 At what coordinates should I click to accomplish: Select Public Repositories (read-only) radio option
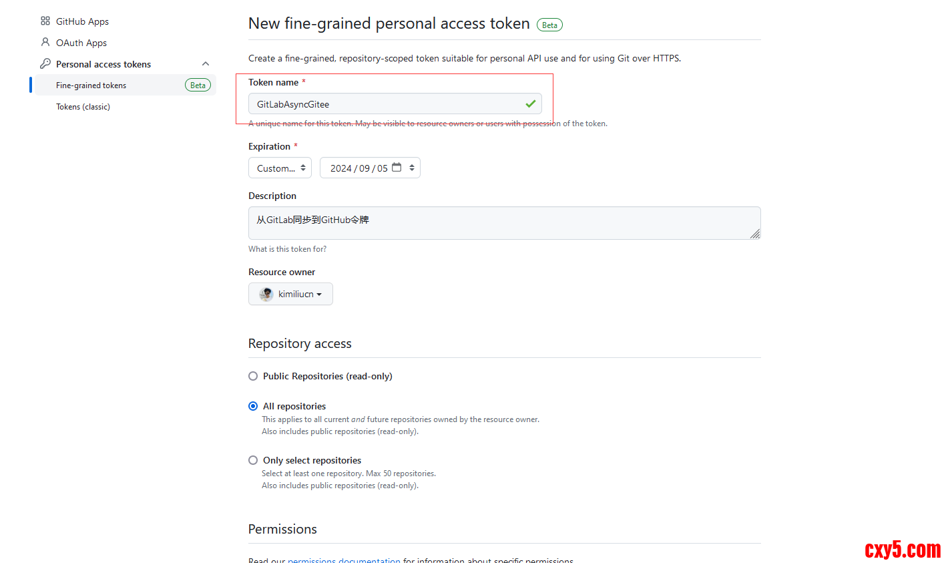(x=253, y=376)
